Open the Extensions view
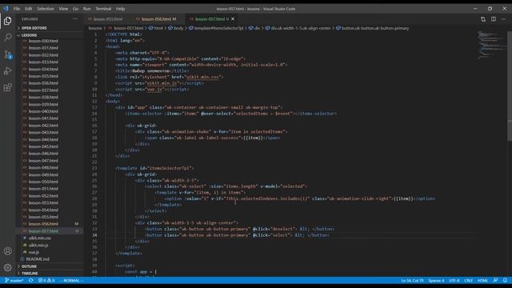512x288 pixels. click(7, 87)
